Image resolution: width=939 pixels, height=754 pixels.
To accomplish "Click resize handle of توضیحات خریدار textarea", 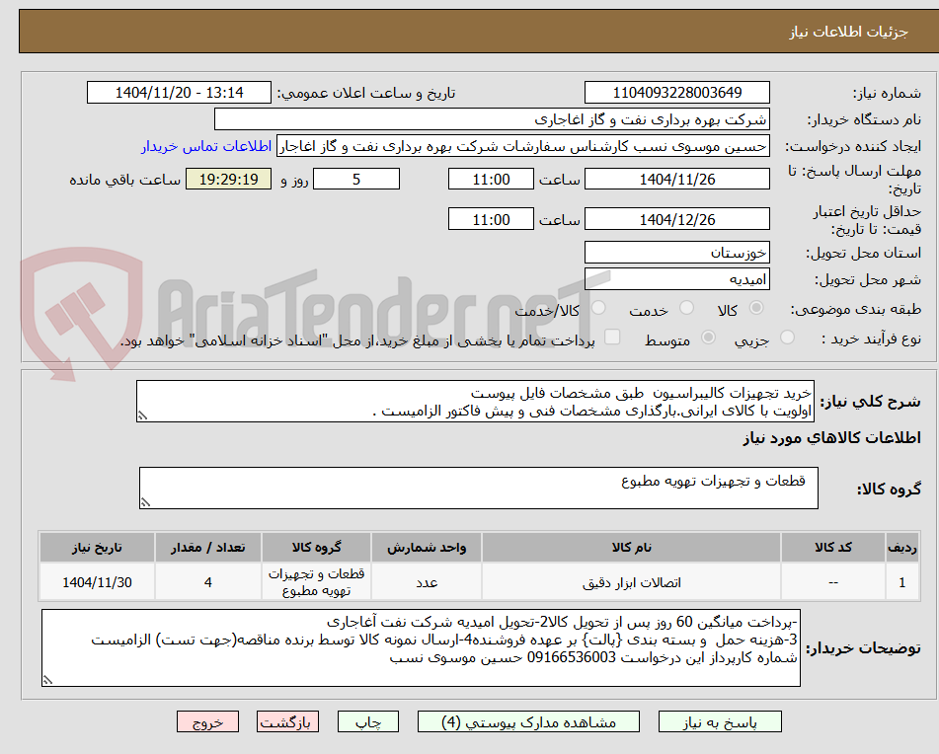I will click(x=47, y=680).
